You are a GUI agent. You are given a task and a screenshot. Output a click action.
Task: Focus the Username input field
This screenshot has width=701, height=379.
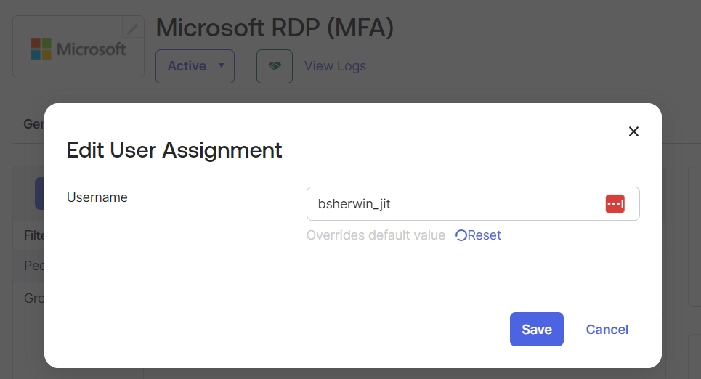click(x=473, y=204)
